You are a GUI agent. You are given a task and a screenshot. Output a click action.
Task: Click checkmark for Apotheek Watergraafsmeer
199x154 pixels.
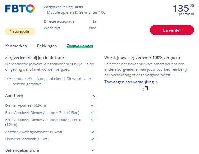click(93, 132)
